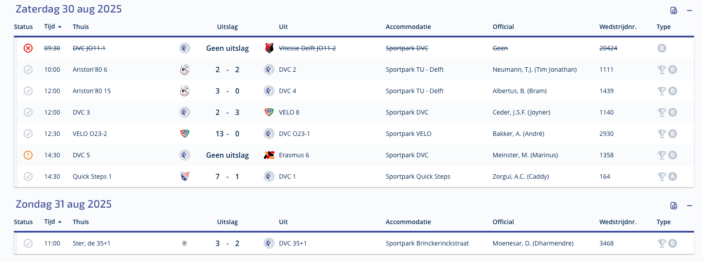Image resolution: width=703 pixels, height=262 pixels.
Task: Open the Ariston'80 15 vs DVC 4 match
Action: coord(355,91)
